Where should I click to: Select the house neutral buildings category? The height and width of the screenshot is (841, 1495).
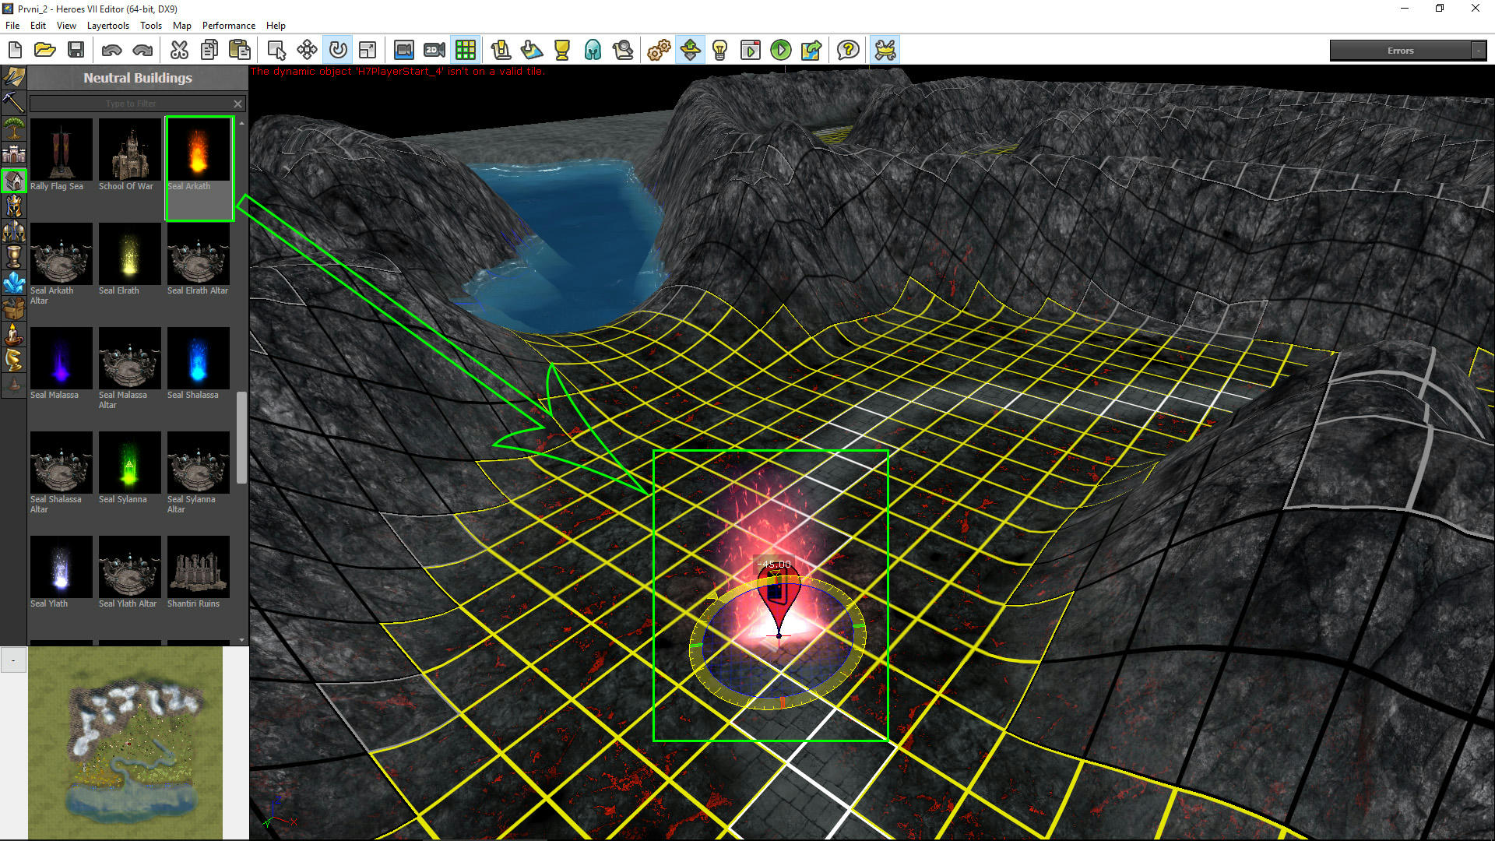pyautogui.click(x=14, y=181)
